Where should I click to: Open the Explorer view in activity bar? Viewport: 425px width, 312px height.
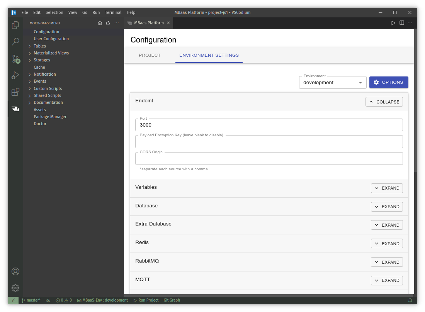tap(15, 25)
